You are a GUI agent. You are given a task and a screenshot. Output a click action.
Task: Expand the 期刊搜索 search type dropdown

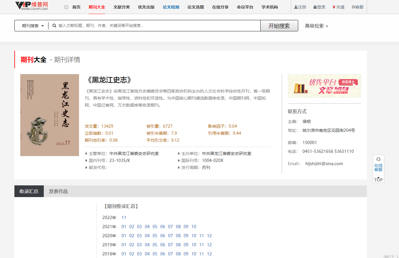[33, 26]
